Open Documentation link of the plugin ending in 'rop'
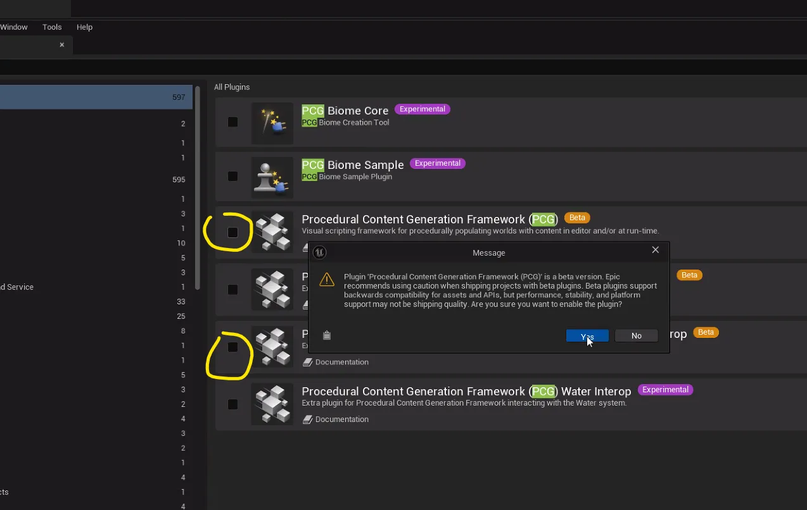 point(342,362)
